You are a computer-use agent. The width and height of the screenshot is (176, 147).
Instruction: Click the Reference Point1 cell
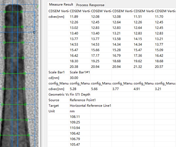point(83,100)
